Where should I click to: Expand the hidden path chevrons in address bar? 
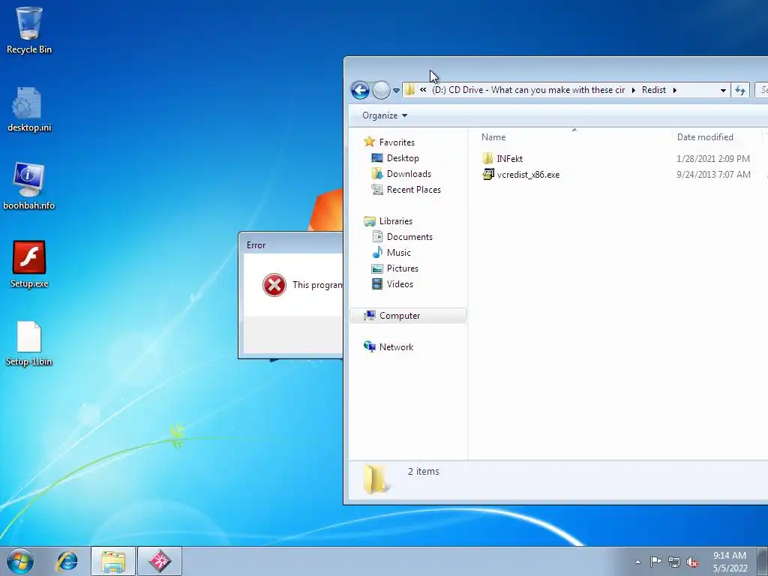pos(423,90)
